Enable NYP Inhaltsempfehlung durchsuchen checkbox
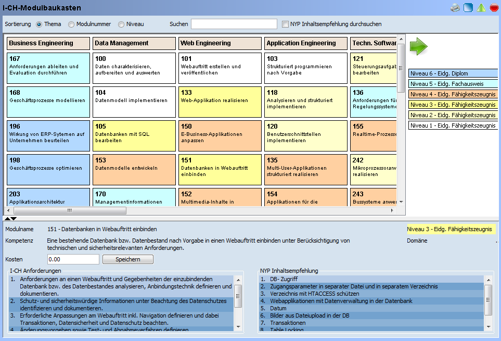 (285, 24)
